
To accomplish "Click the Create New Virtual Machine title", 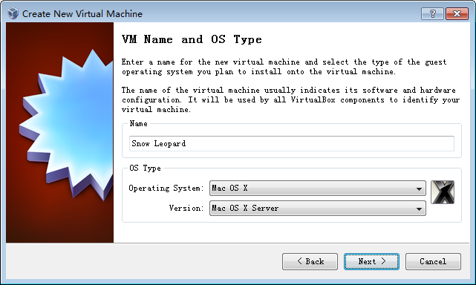I will (x=82, y=14).
